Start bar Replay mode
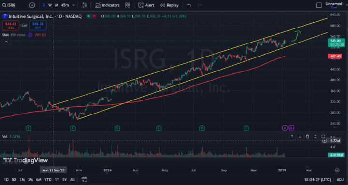 tap(169, 5)
